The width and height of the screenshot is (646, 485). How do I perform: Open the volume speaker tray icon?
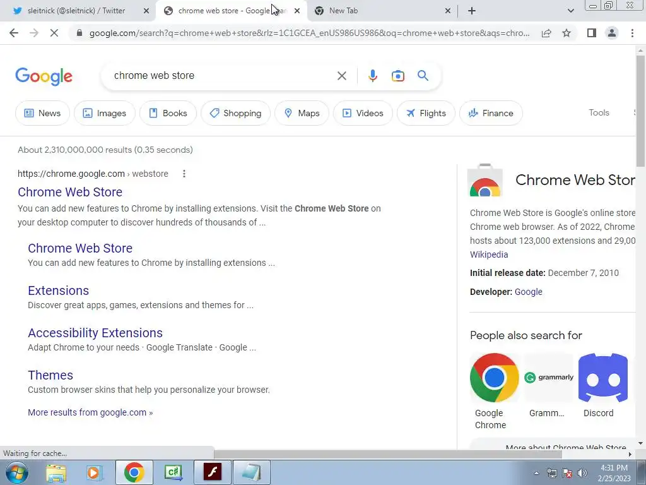[x=582, y=473]
